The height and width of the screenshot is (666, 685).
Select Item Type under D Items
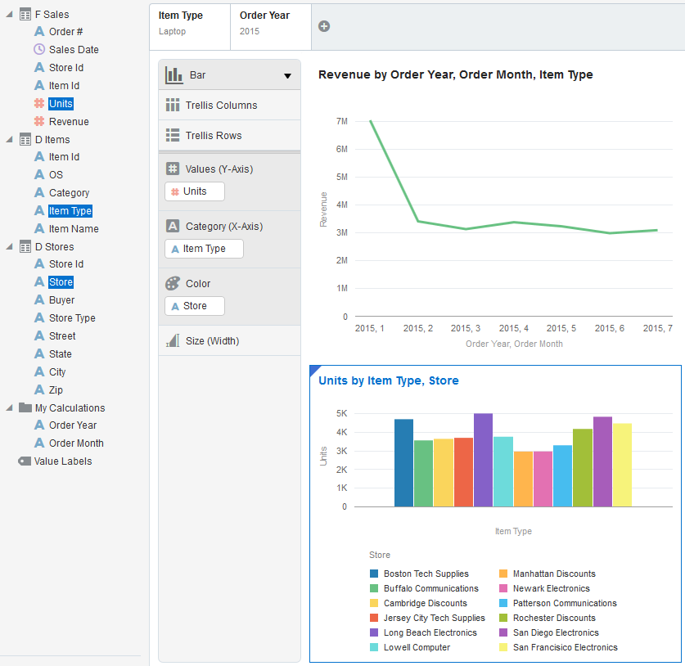[70, 211]
